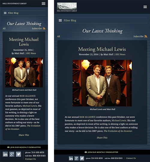150x162 pixels.
Task: Select the All filter in the wide view
Action: click(x=58, y=36)
